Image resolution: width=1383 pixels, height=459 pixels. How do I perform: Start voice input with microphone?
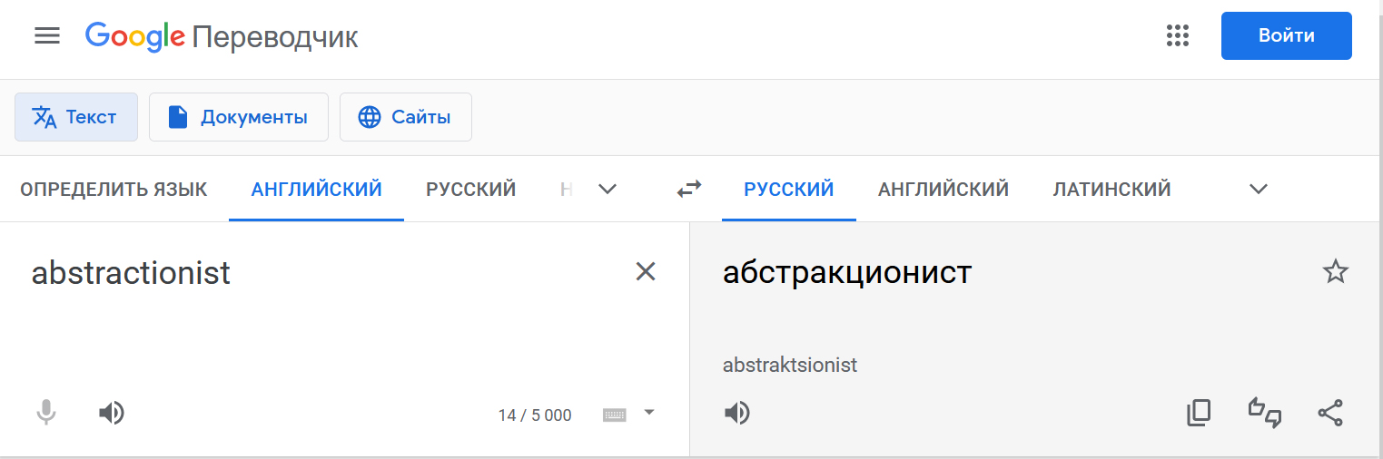[45, 414]
